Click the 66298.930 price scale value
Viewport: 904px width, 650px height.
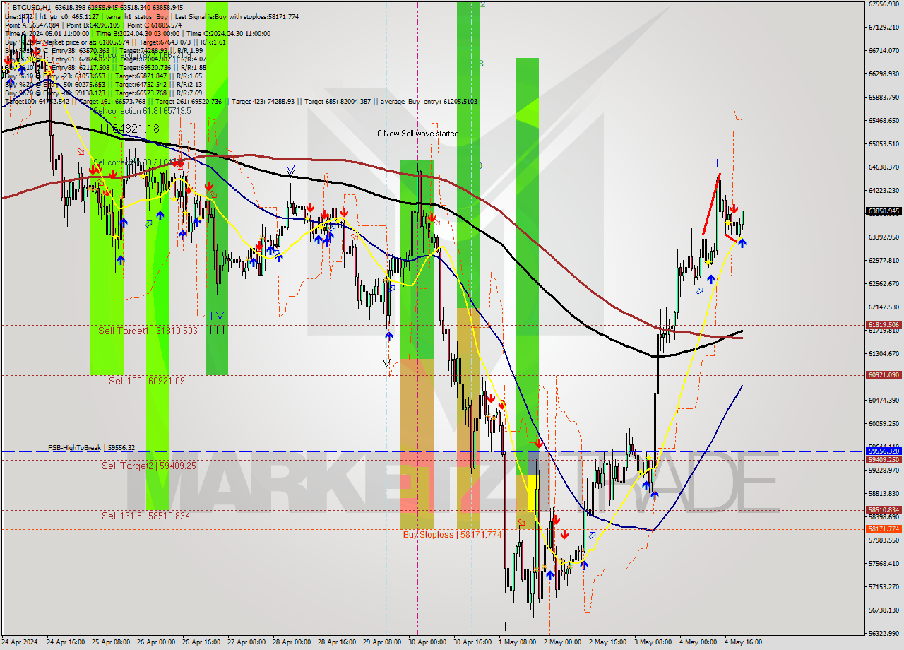pyautogui.click(x=884, y=73)
